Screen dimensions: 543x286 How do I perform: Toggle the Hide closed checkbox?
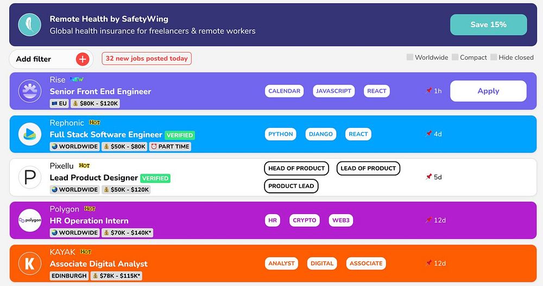point(494,57)
